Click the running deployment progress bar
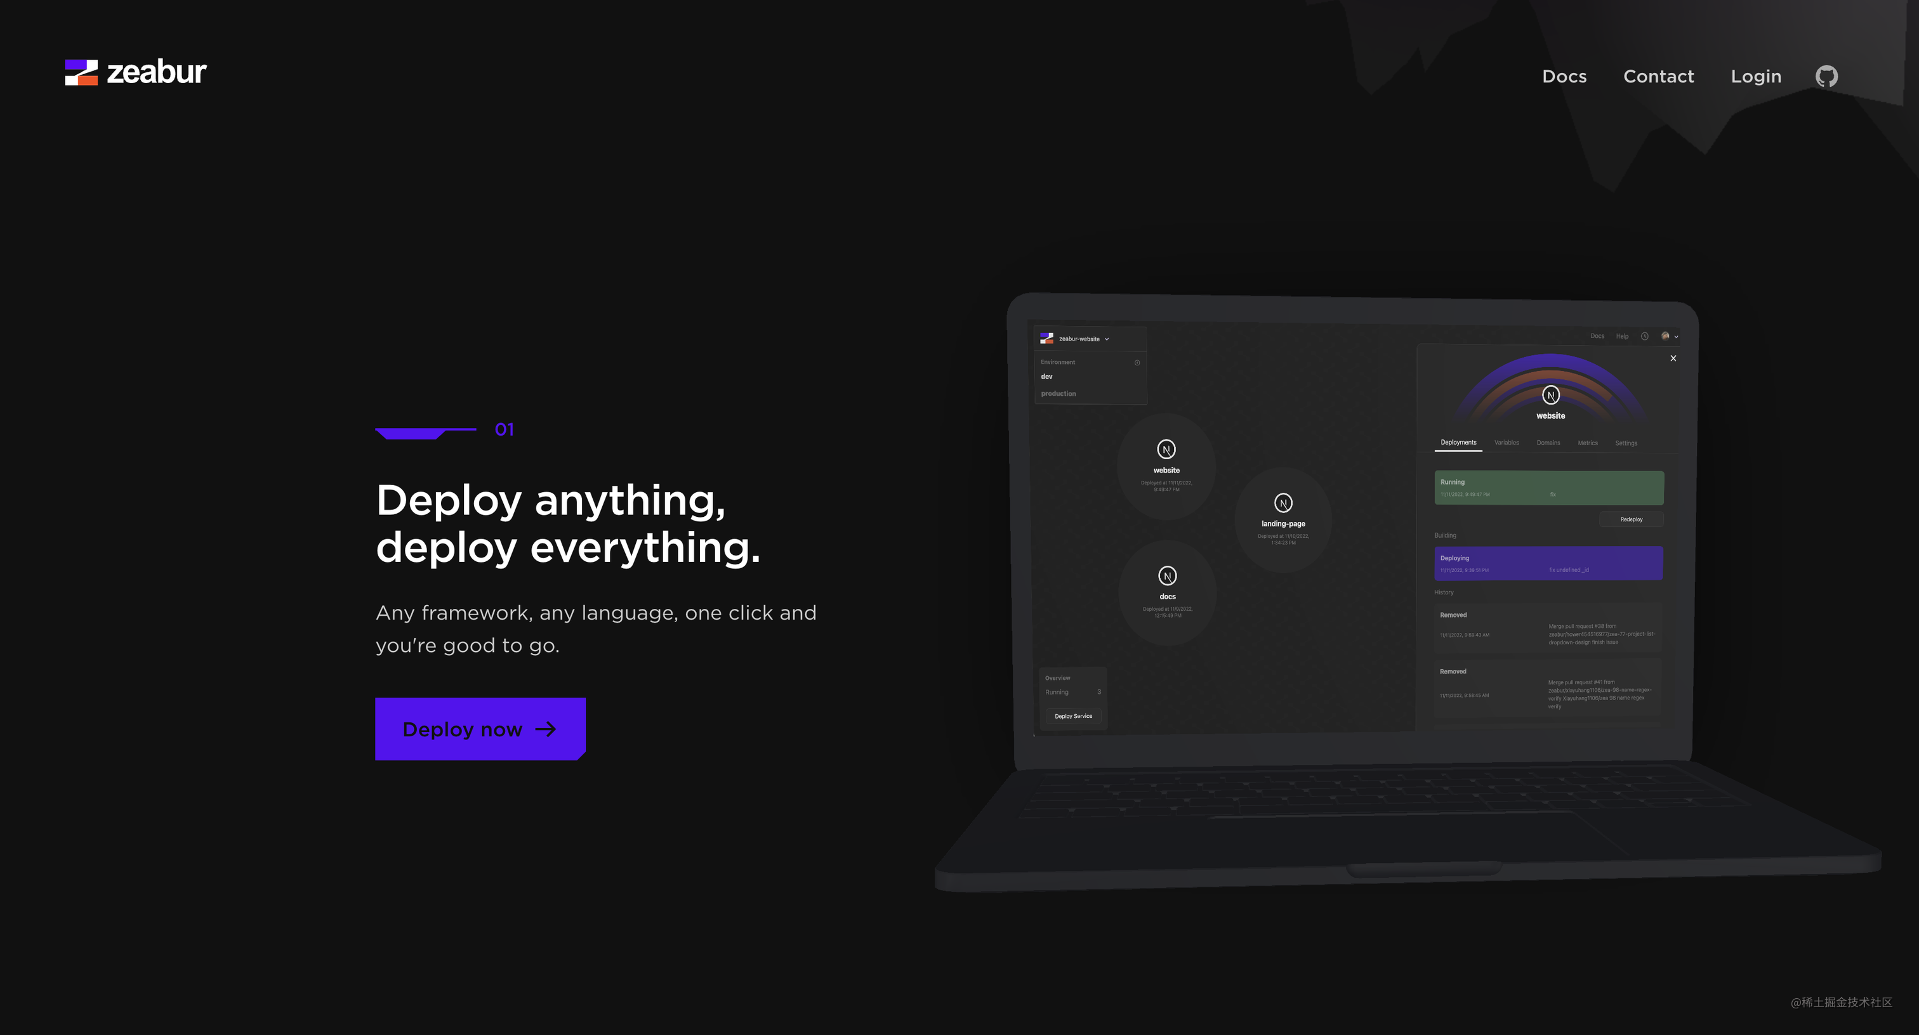The height and width of the screenshot is (1035, 1919). point(1548,488)
